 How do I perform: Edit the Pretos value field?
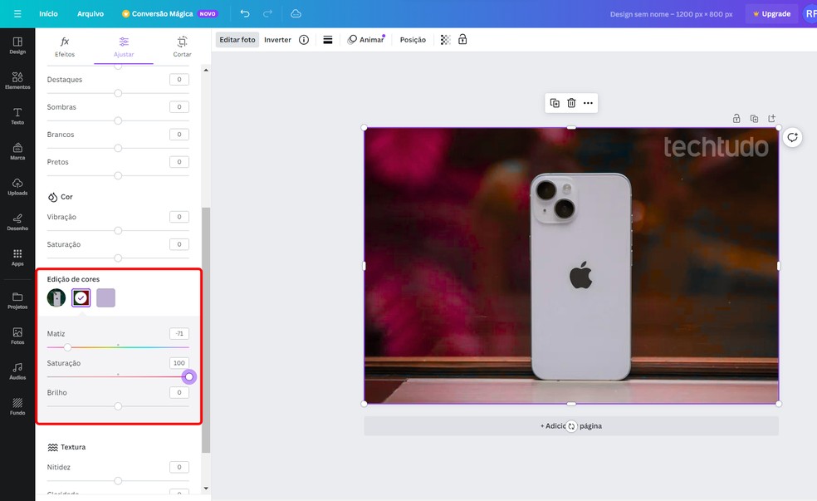(x=179, y=162)
